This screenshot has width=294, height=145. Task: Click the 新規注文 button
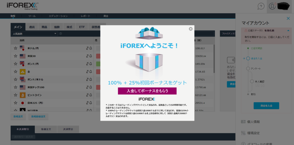(18, 117)
